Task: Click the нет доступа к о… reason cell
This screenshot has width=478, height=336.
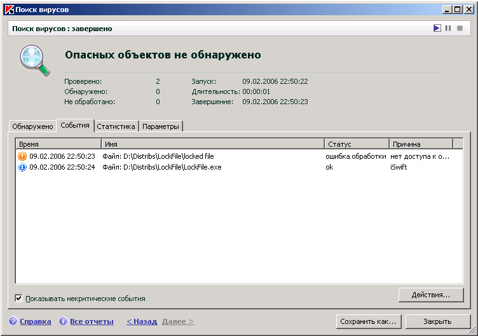Action: [x=420, y=156]
